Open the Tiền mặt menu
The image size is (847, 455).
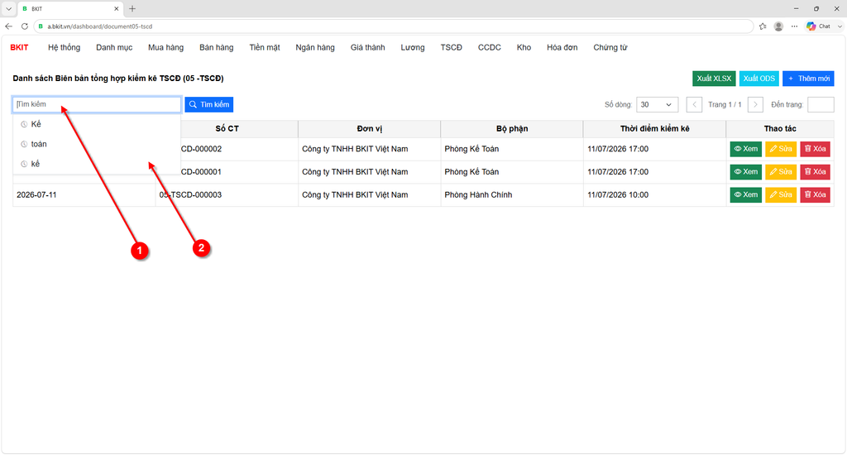[x=265, y=47]
